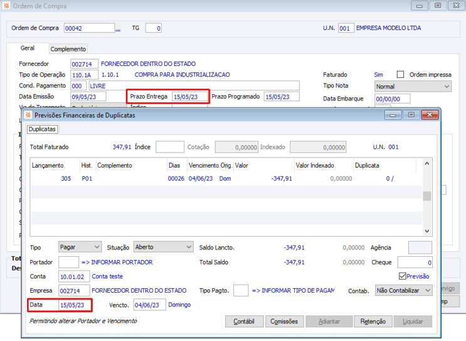Click the Retenção button

[373, 322]
